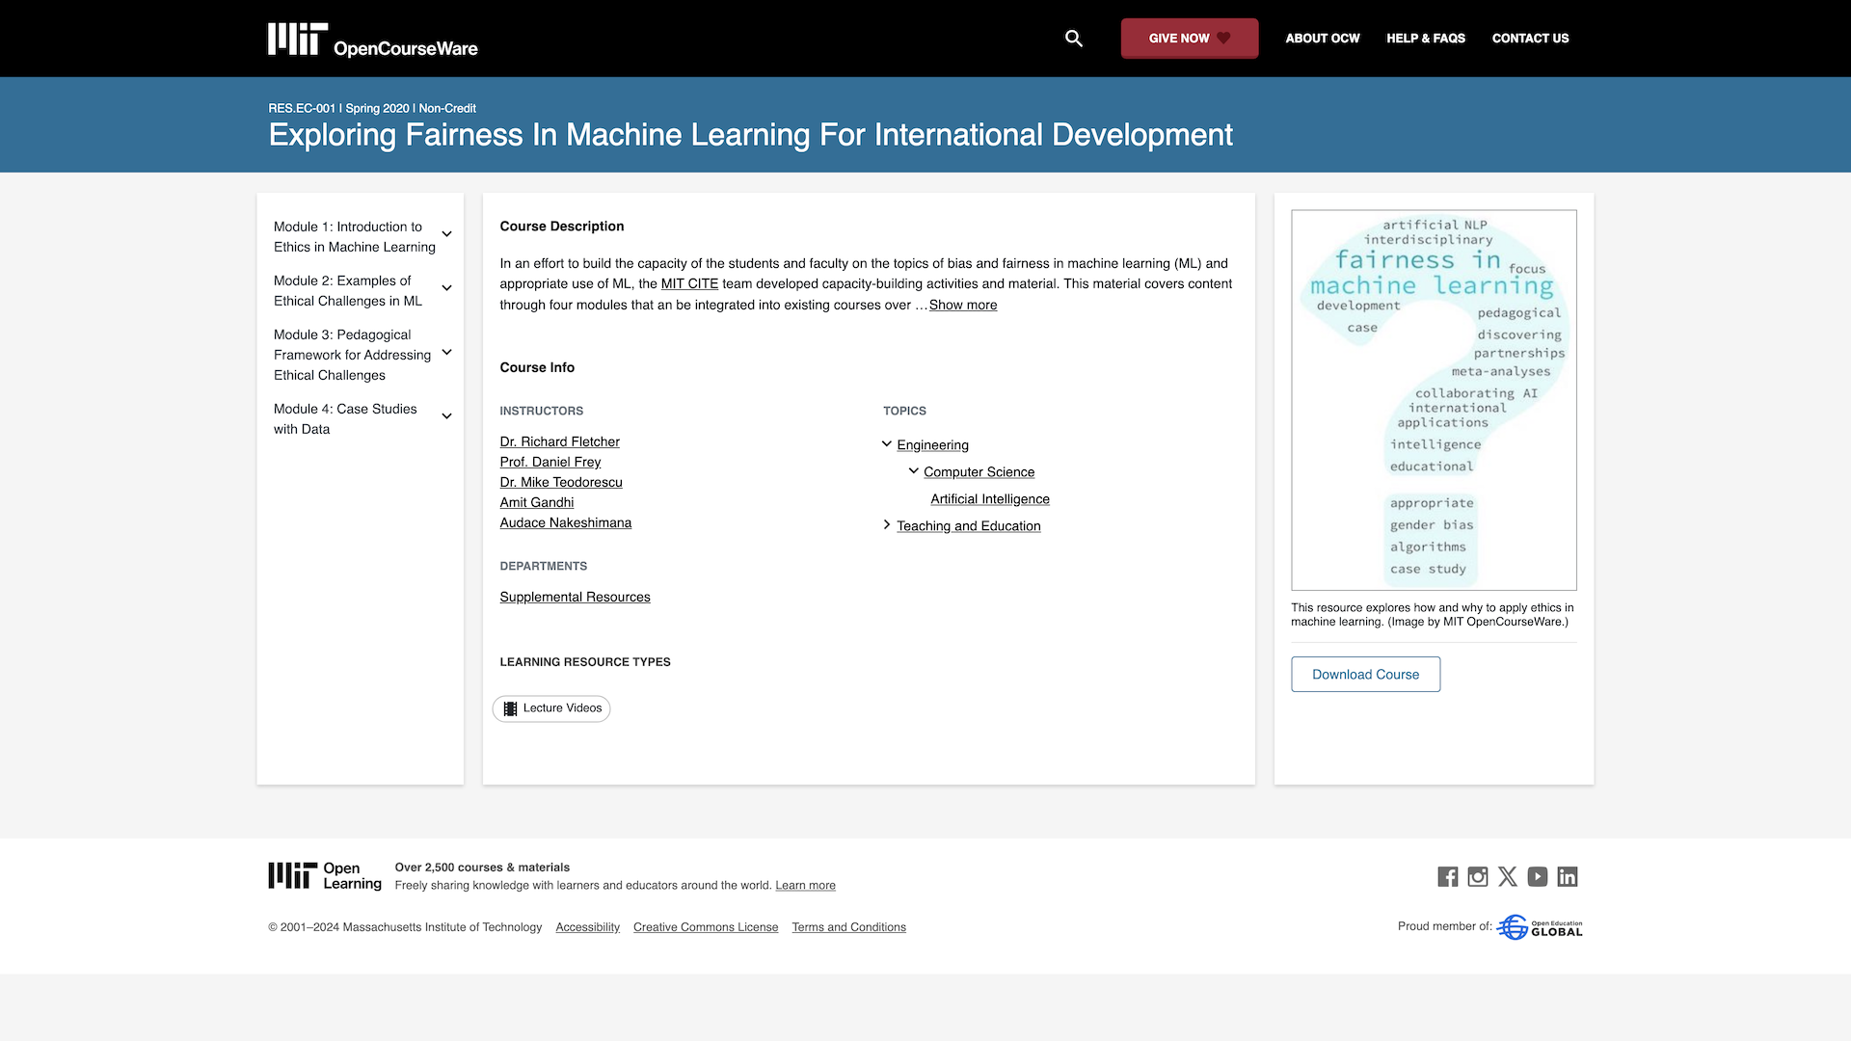Open the Computer Science topic link
Viewport: 1851px width, 1041px height.
tap(979, 472)
